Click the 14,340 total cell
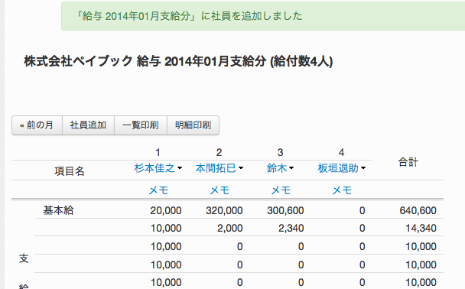This screenshot has height=289, width=465. click(x=421, y=229)
